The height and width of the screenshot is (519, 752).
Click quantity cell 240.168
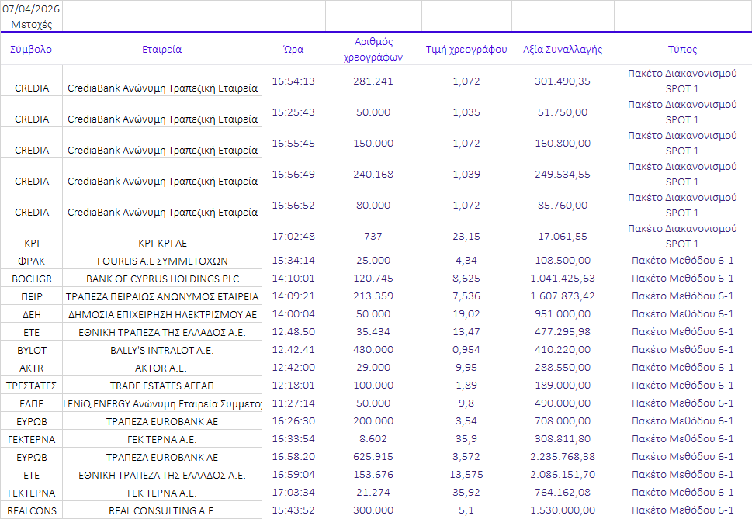point(373,175)
